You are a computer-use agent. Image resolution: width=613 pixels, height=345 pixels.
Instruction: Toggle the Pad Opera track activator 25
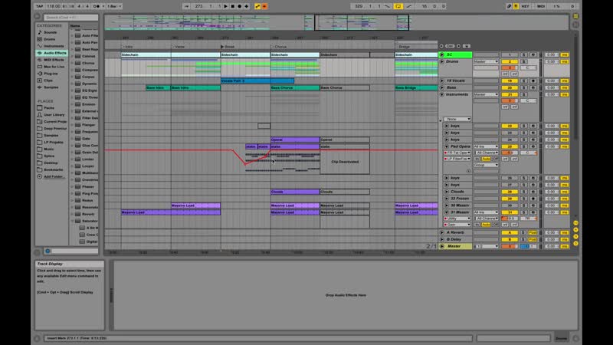tap(510, 146)
